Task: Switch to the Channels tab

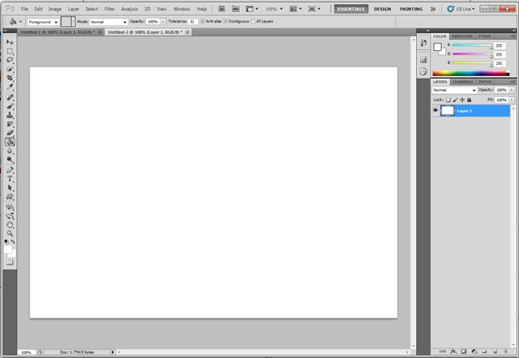Action: (x=463, y=81)
